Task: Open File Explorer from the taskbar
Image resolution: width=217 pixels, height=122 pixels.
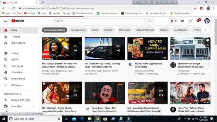Action: point(90,119)
